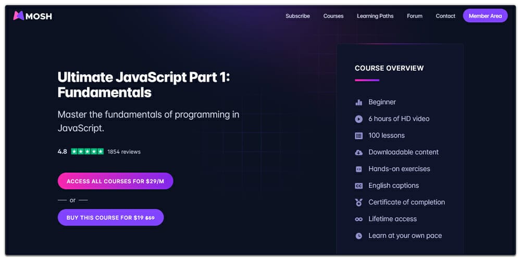The height and width of the screenshot is (260, 521).
Task: Click the own pace clock icon
Action: pyautogui.click(x=358, y=236)
